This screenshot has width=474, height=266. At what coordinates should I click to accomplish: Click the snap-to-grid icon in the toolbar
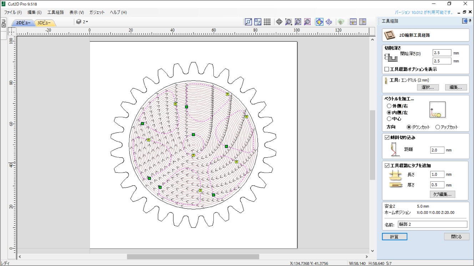pyautogui.click(x=267, y=22)
